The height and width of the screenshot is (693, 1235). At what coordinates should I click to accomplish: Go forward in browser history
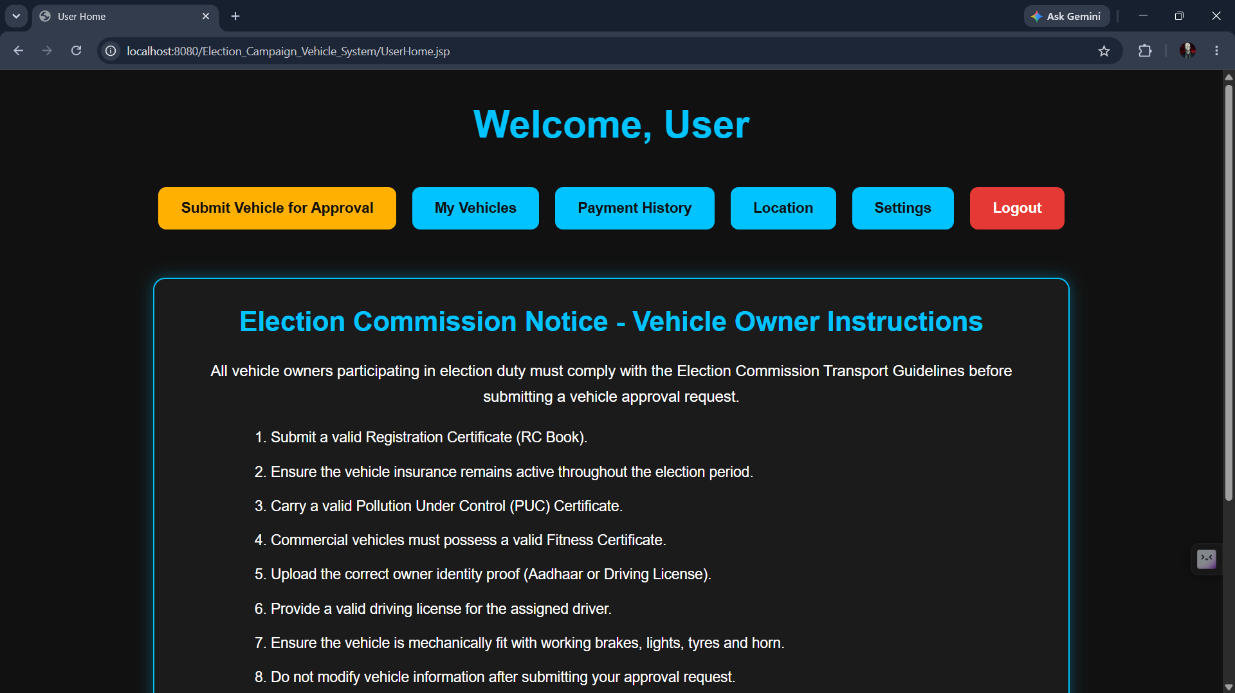[x=47, y=51]
